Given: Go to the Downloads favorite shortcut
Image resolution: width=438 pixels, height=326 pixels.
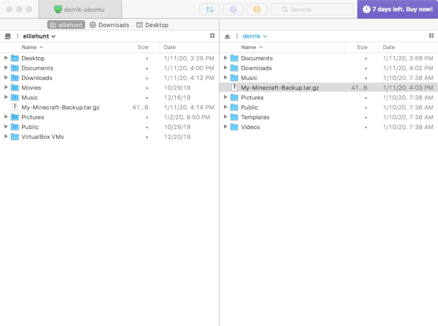Looking at the screenshot, I should point(109,25).
